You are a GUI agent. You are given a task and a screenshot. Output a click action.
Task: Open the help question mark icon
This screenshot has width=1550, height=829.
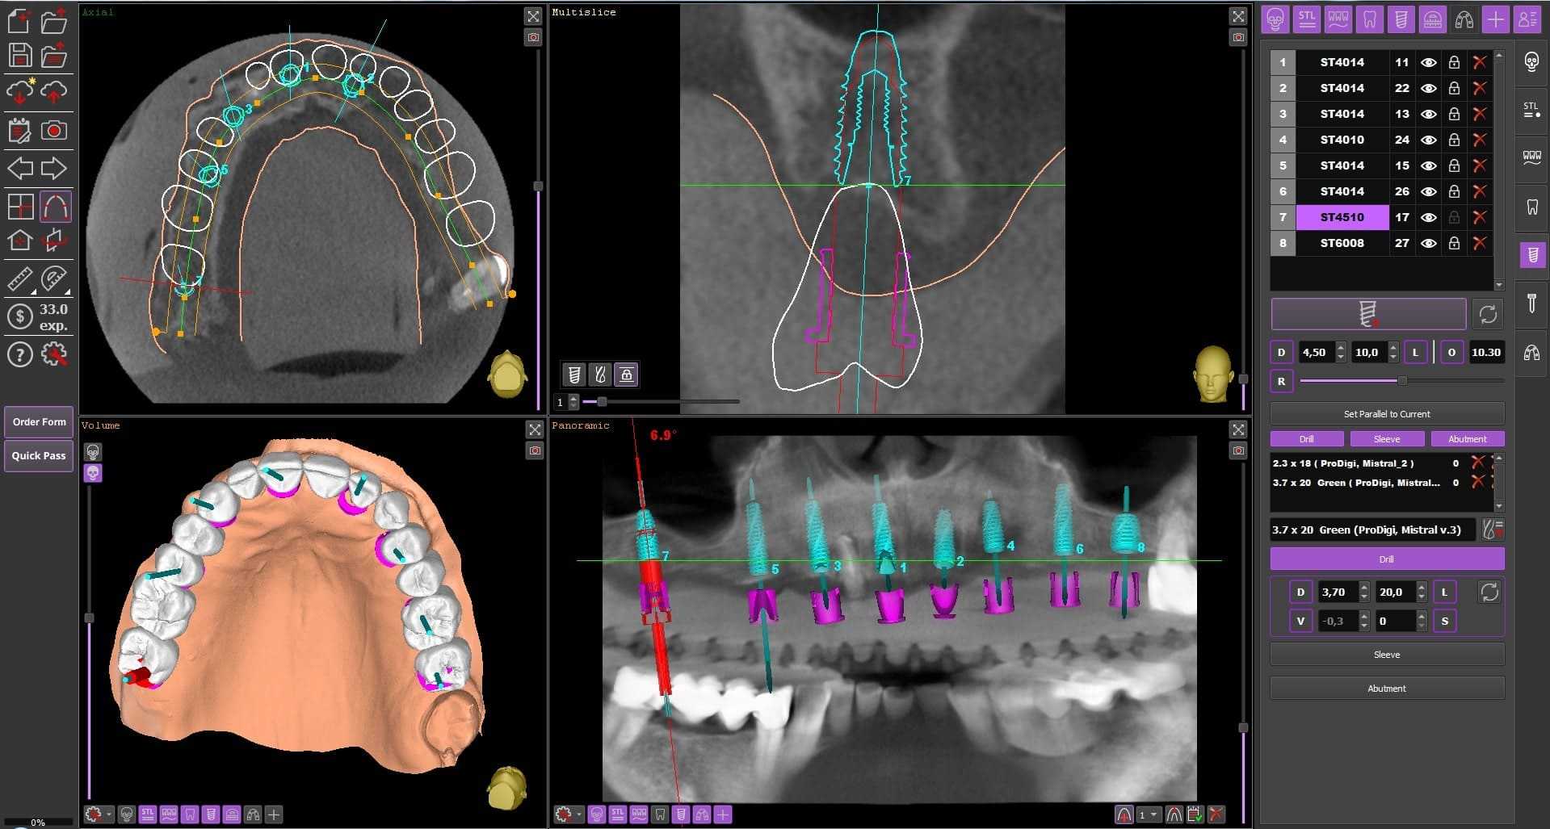pyautogui.click(x=20, y=354)
